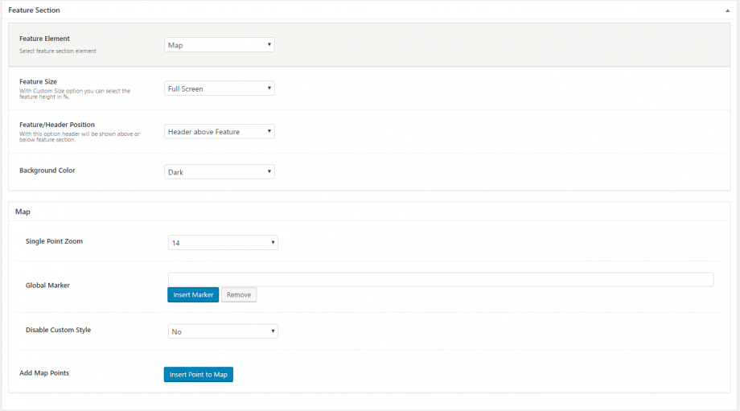
Task: Expand the Feature/Header Position dropdown
Action: coord(219,131)
